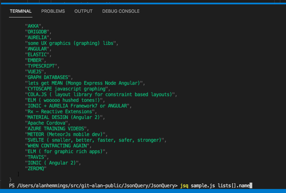Click the "AURELIA" output line
286x193 pixels.
pos(38,37)
